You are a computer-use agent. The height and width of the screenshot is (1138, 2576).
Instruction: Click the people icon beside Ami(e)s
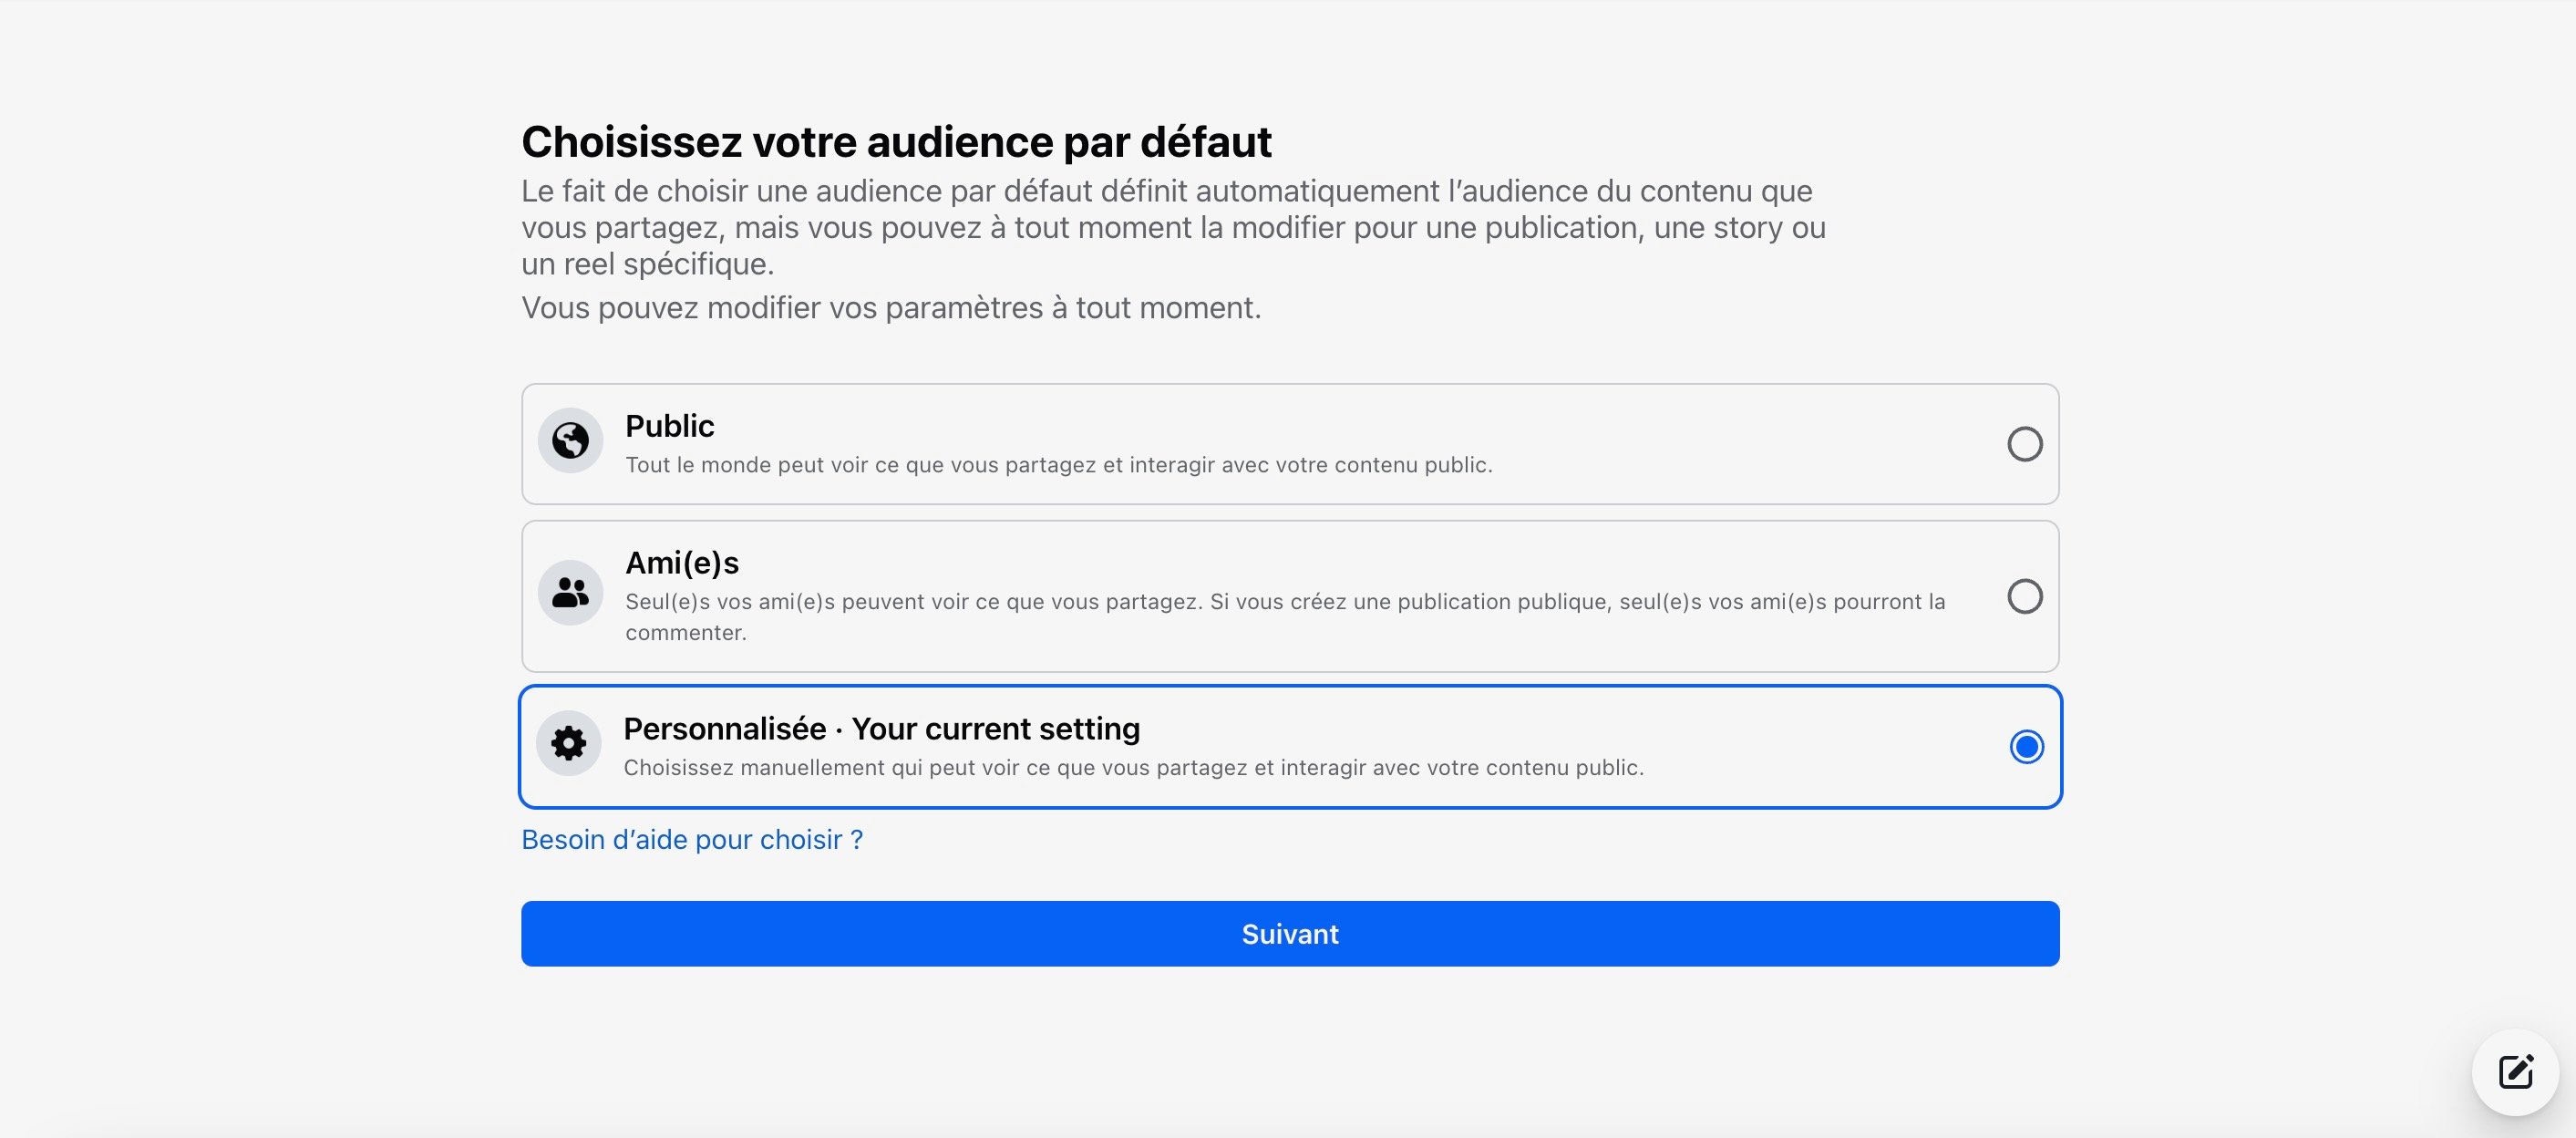(570, 595)
